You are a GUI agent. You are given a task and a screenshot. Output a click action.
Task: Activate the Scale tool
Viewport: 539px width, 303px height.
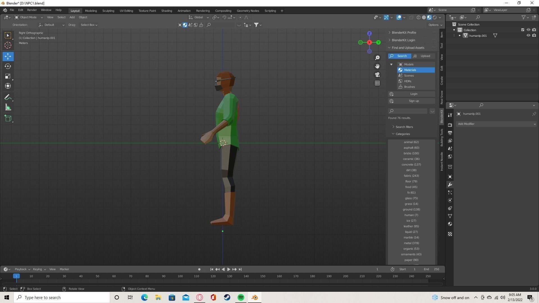[8, 76]
